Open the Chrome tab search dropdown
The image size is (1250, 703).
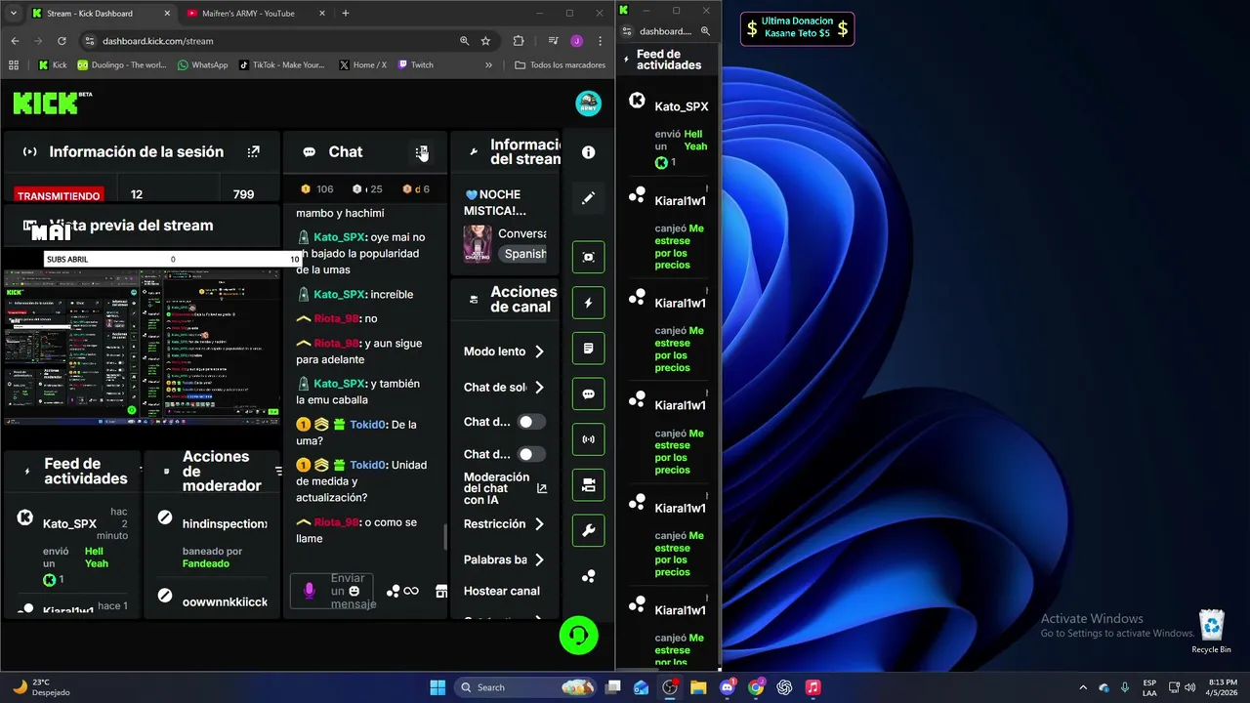[x=14, y=14]
